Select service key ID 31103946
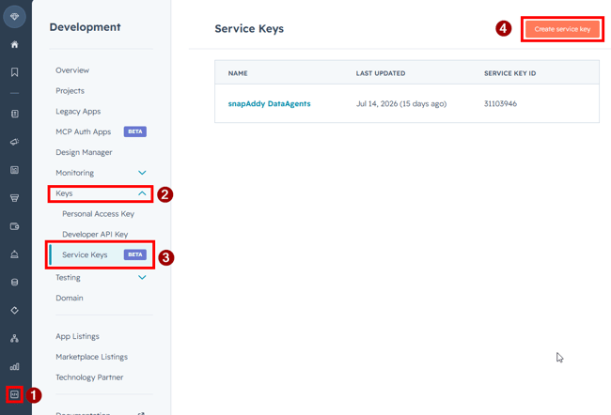The image size is (611, 415). point(500,103)
